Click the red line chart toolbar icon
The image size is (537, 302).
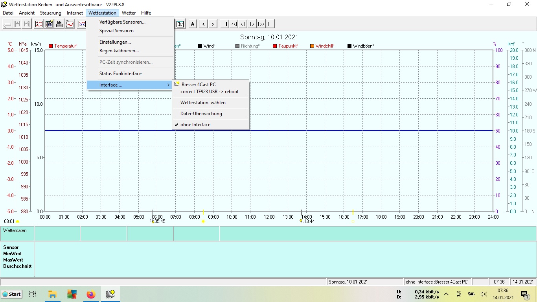pos(70,24)
